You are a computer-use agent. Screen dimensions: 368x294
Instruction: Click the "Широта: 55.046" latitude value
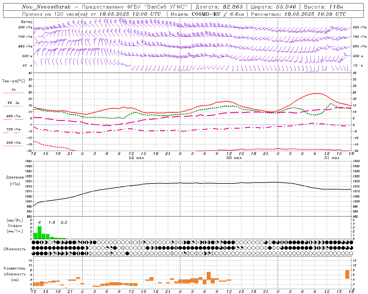click(x=273, y=7)
